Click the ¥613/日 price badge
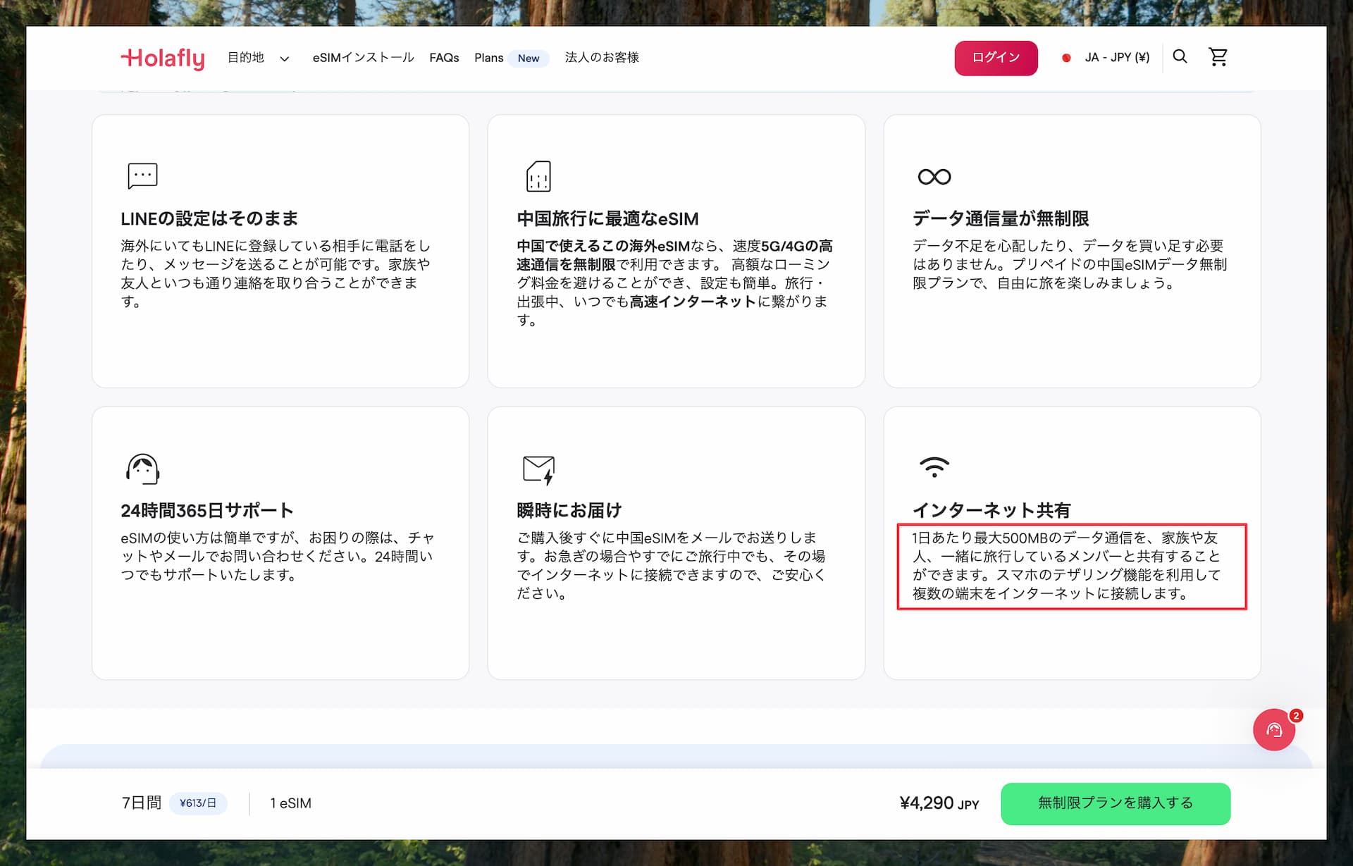The image size is (1353, 866). point(198,803)
